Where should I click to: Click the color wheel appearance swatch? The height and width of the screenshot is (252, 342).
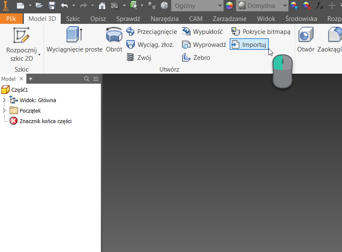(x=229, y=6)
